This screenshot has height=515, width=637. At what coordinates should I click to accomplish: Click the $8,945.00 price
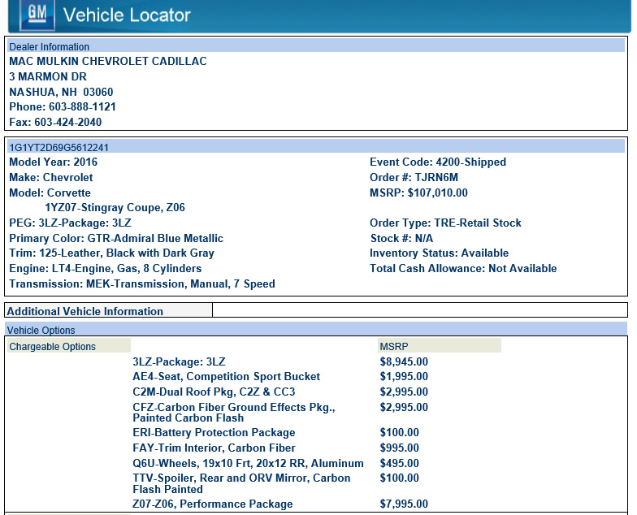(404, 362)
